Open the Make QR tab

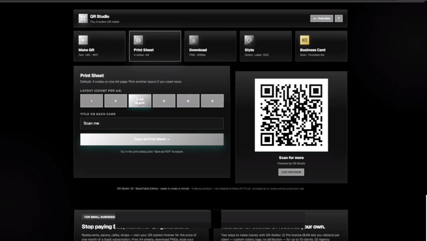(x=100, y=46)
